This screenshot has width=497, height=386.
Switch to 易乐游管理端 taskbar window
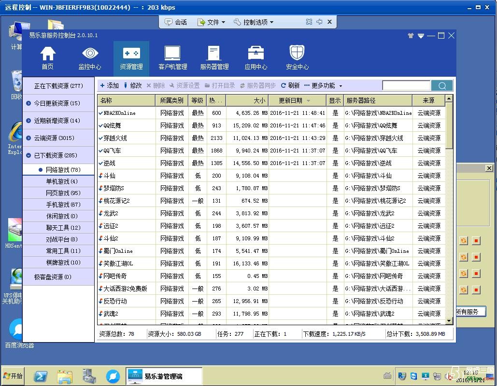click(x=164, y=376)
